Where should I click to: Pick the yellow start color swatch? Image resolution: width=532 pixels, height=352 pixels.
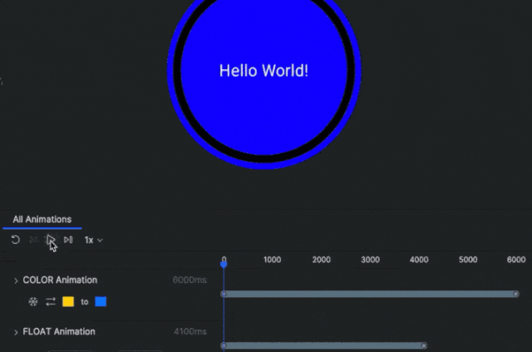click(x=68, y=302)
